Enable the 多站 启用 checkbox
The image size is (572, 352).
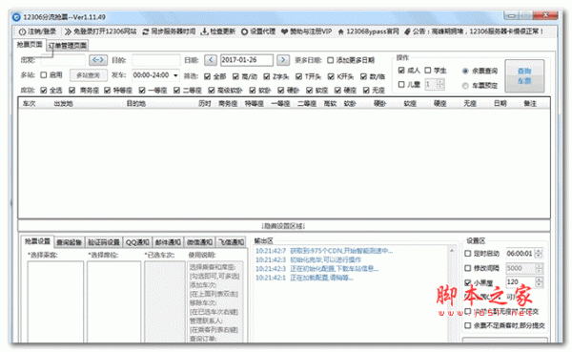click(x=44, y=75)
